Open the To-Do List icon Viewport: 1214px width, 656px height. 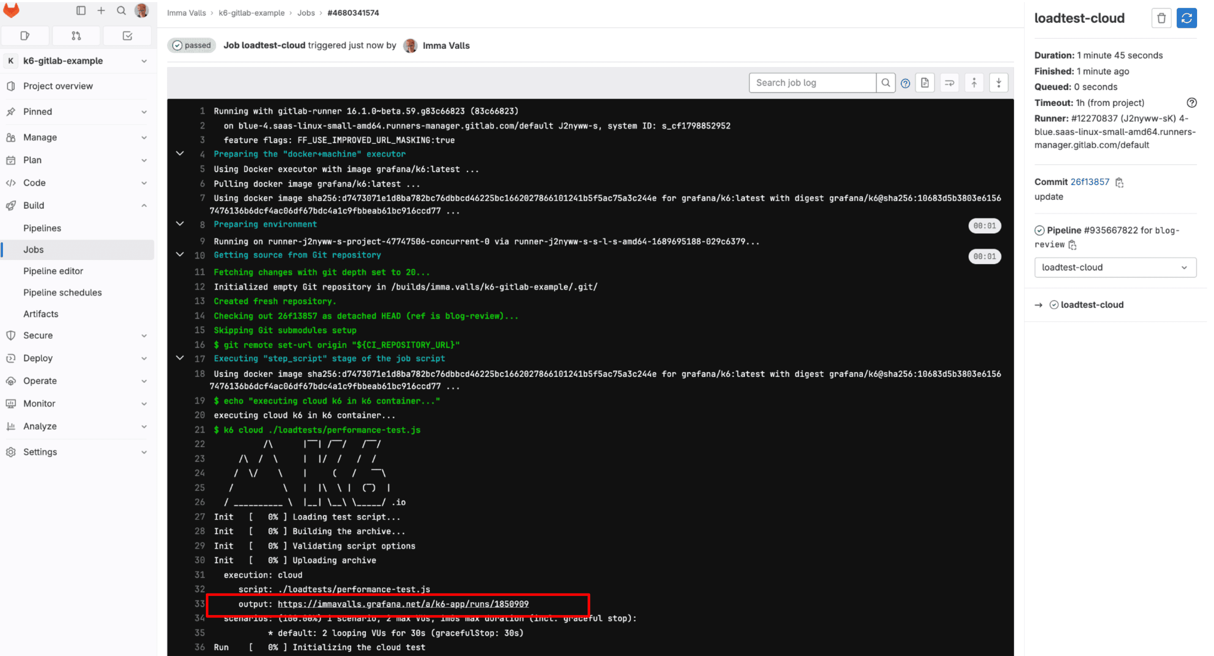127,36
